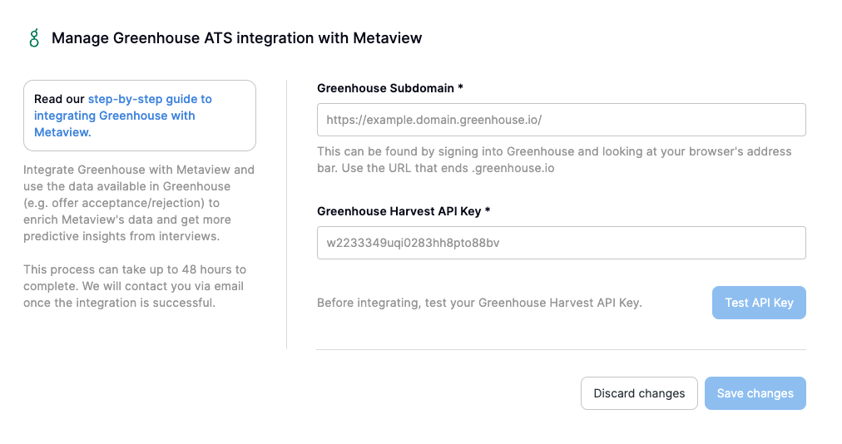
Task: Click the Test API Key button
Action: (759, 303)
